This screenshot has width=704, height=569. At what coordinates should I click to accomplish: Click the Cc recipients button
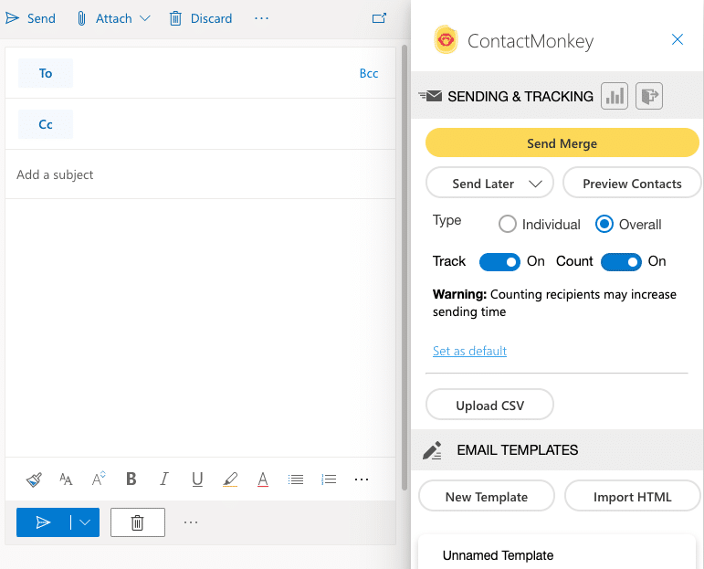pyautogui.click(x=46, y=124)
